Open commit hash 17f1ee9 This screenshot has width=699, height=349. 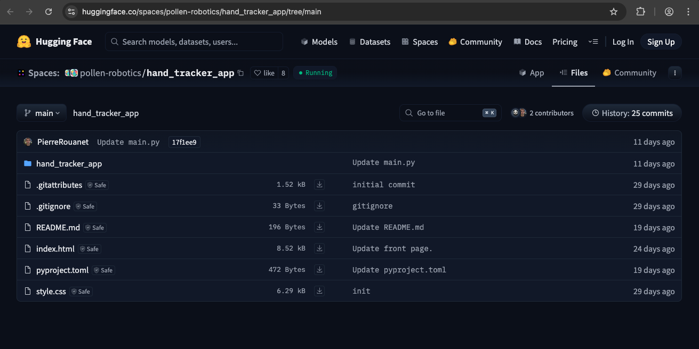[184, 142]
